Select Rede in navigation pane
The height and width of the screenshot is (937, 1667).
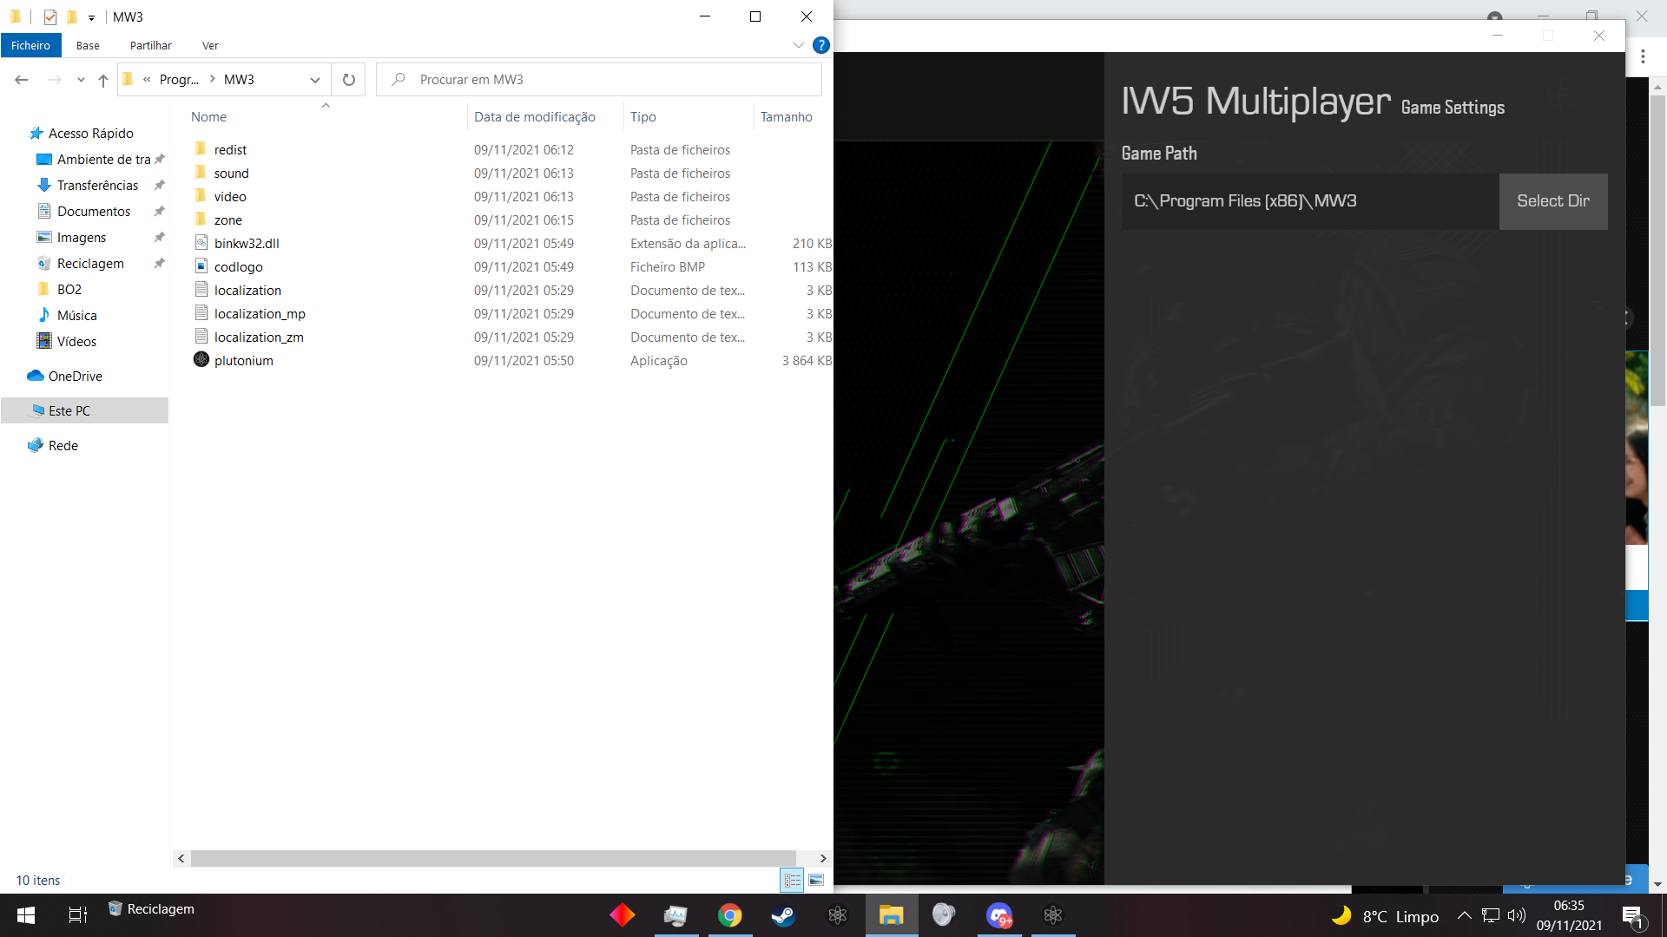pos(63,445)
